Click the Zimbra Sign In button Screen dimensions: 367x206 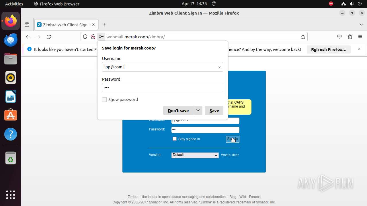(233, 139)
